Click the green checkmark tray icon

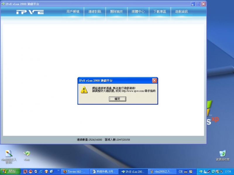[217, 172]
